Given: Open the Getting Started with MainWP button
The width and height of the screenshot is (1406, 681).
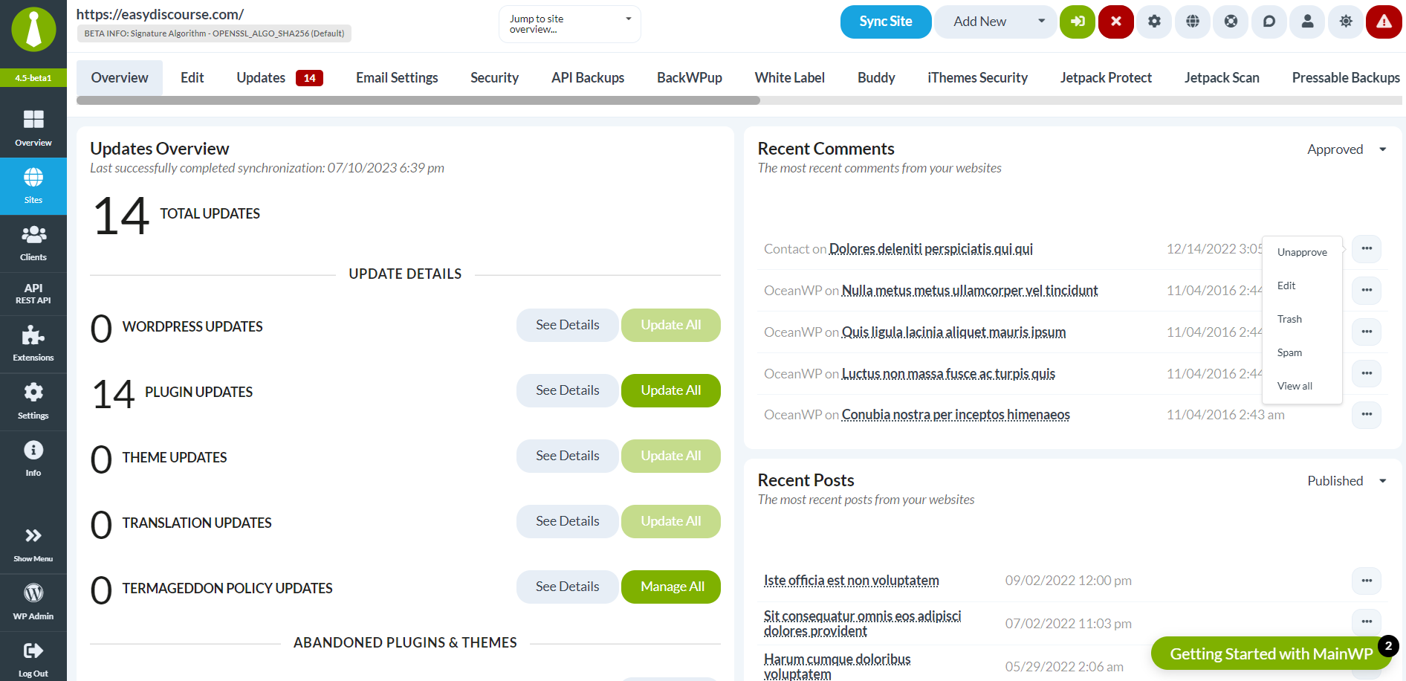Looking at the screenshot, I should click(1271, 653).
